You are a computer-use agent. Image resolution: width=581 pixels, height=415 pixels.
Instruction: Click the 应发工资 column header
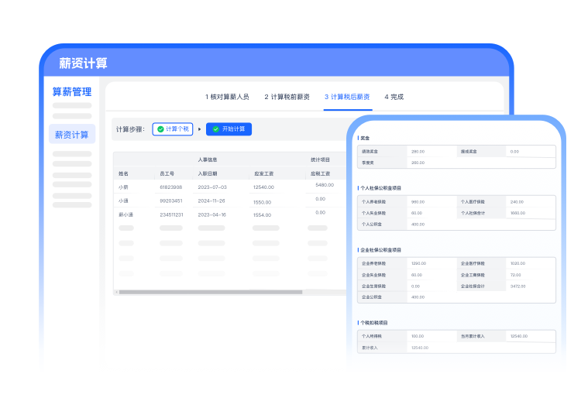(264, 174)
